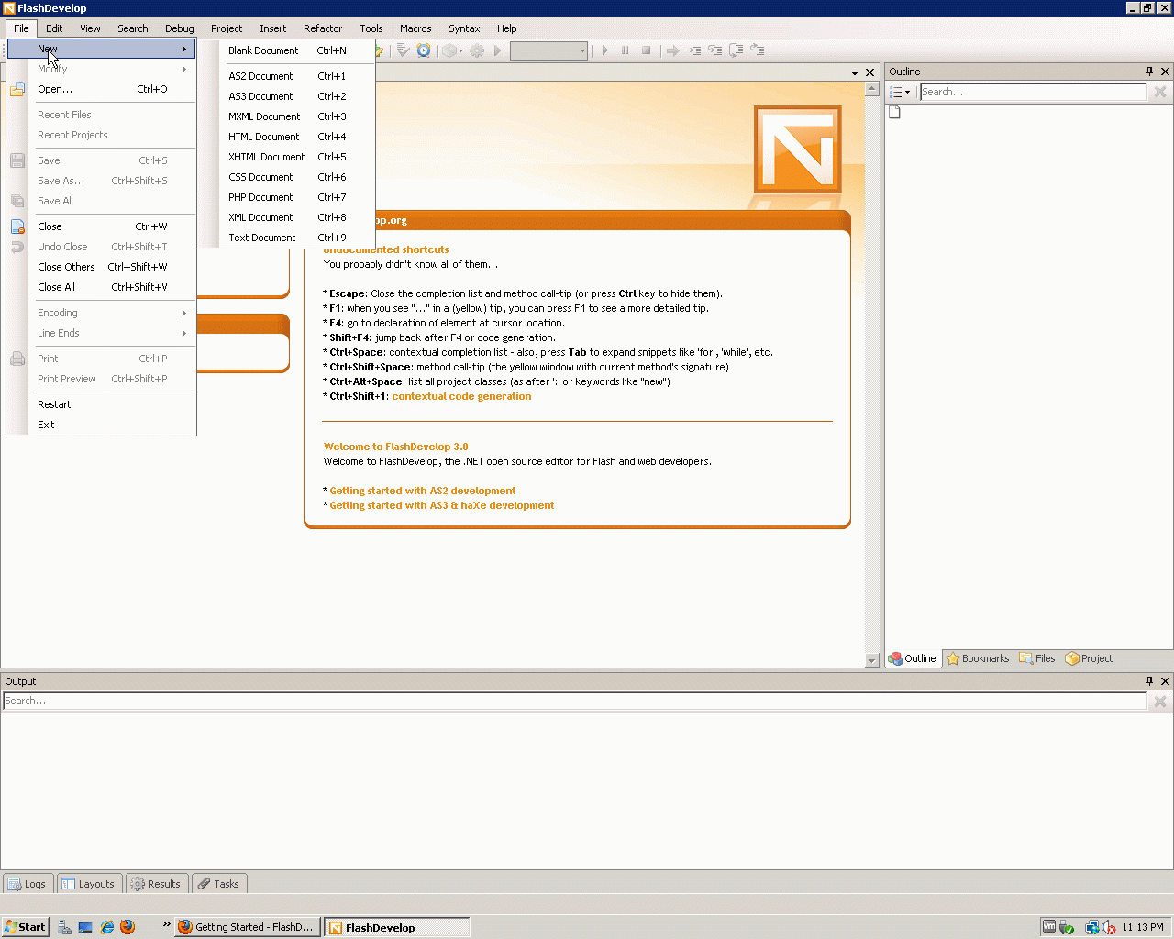Click the check syntax toolbar icon

pyautogui.click(x=403, y=50)
